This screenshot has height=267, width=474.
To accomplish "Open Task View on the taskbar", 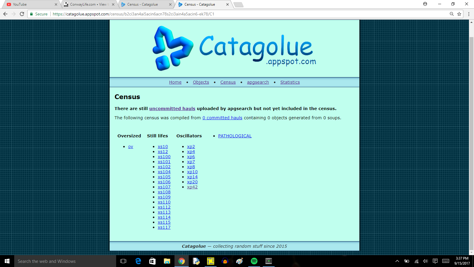I will point(123,261).
